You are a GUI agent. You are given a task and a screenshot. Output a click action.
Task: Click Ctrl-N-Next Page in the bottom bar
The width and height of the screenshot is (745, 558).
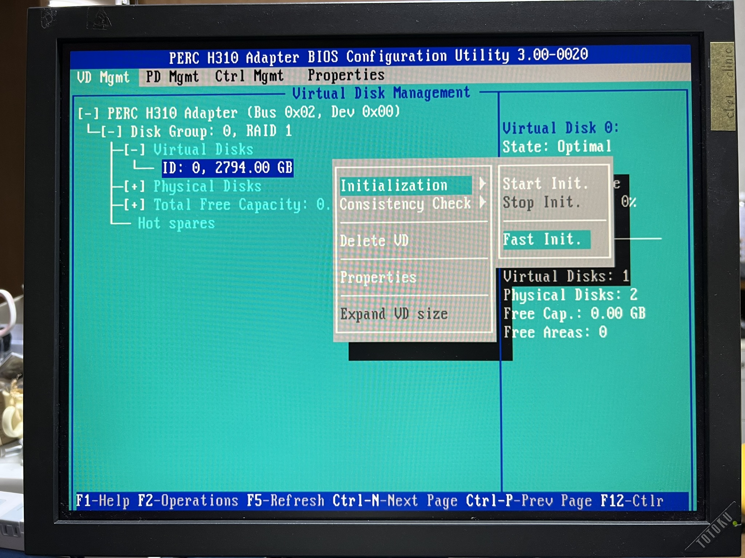point(395,501)
